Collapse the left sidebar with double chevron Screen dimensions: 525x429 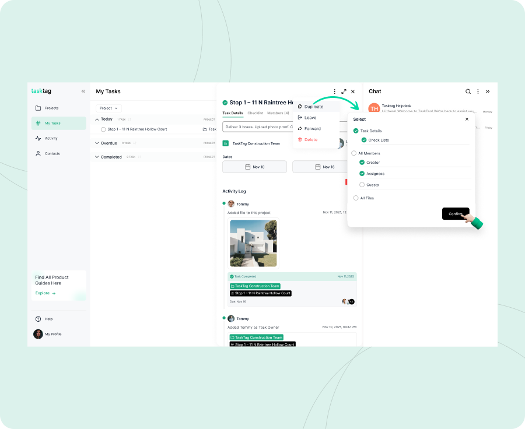(83, 92)
